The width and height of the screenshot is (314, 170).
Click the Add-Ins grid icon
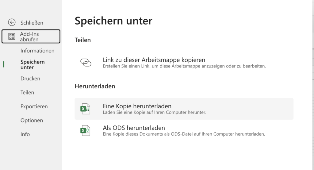coord(12,37)
